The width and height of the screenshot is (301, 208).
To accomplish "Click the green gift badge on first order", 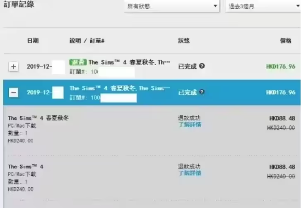I will 78,62.
